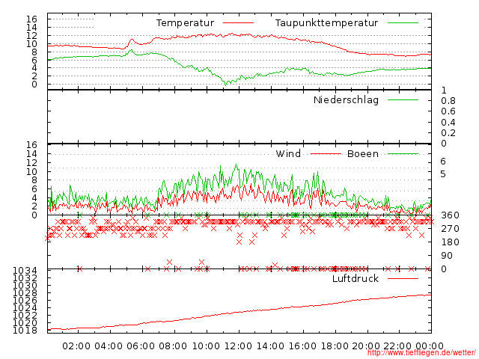The width and height of the screenshot is (479, 359).
Task: Click the 0.2 precipitation axis value
Action: [448, 133]
